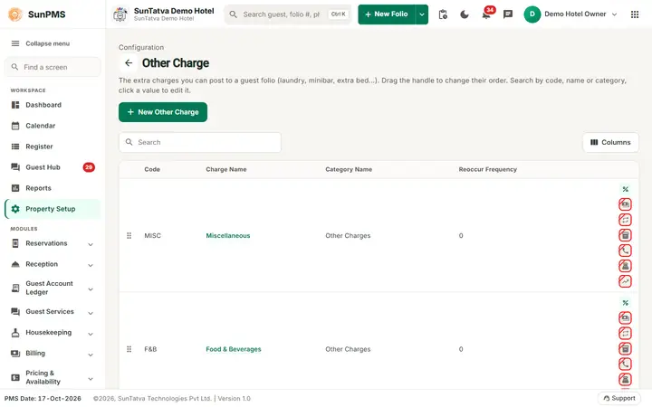This screenshot has height=407, width=652.
Task: Click the Property Setup gear icon
Action: pos(15,209)
